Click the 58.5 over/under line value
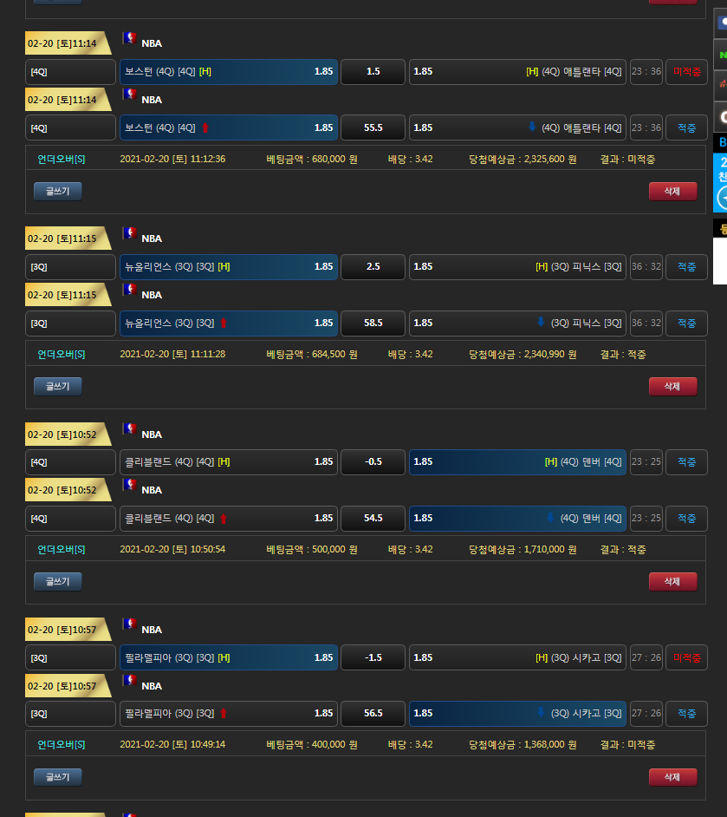727x817 pixels. click(373, 324)
